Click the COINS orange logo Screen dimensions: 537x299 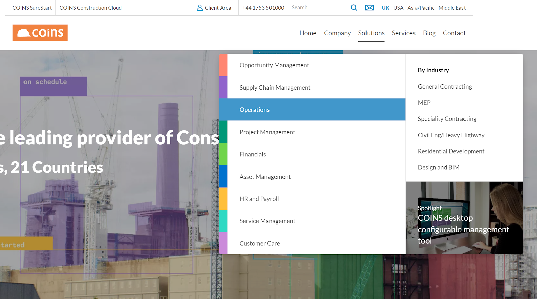pyautogui.click(x=40, y=33)
